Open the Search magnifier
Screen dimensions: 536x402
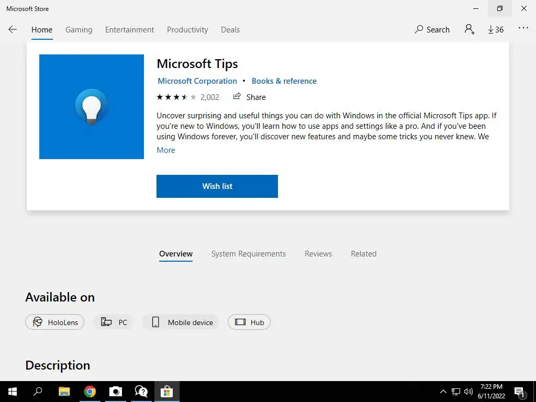pos(432,29)
